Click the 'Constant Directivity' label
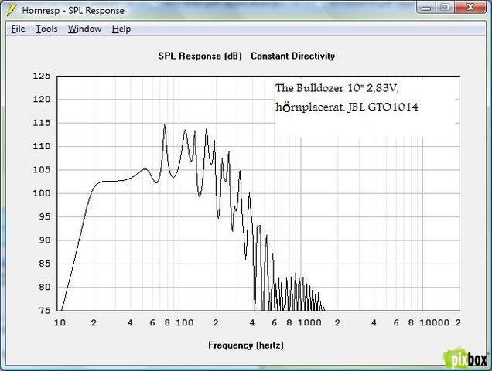The height and width of the screenshot is (371, 492). [292, 56]
